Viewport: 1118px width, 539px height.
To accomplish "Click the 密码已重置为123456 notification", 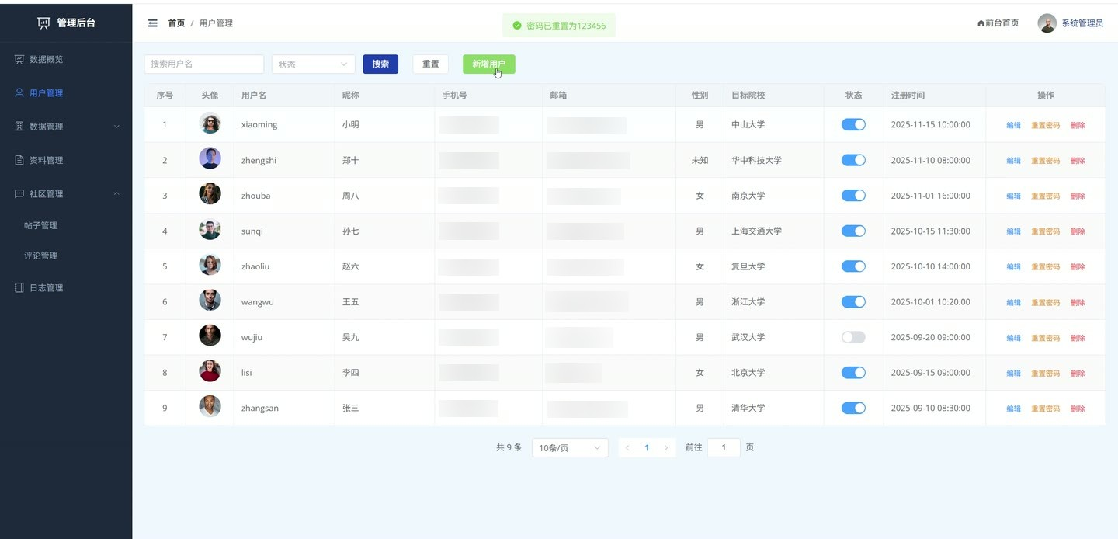I will (x=559, y=26).
